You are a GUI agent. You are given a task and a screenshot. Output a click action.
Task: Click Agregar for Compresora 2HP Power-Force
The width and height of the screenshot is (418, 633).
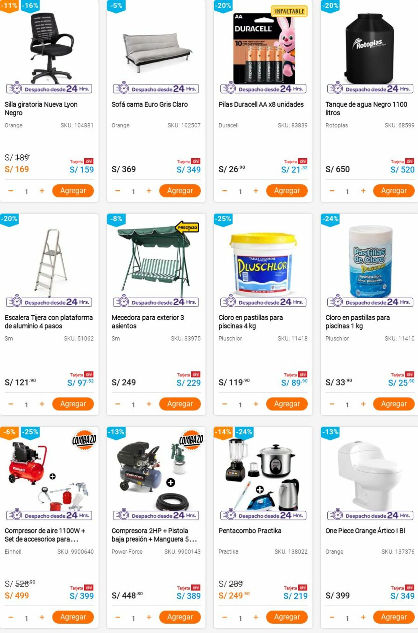[x=180, y=617]
